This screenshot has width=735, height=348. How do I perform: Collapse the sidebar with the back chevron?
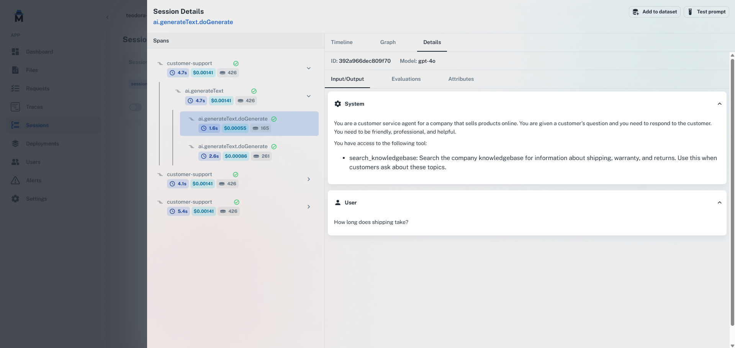(108, 17)
